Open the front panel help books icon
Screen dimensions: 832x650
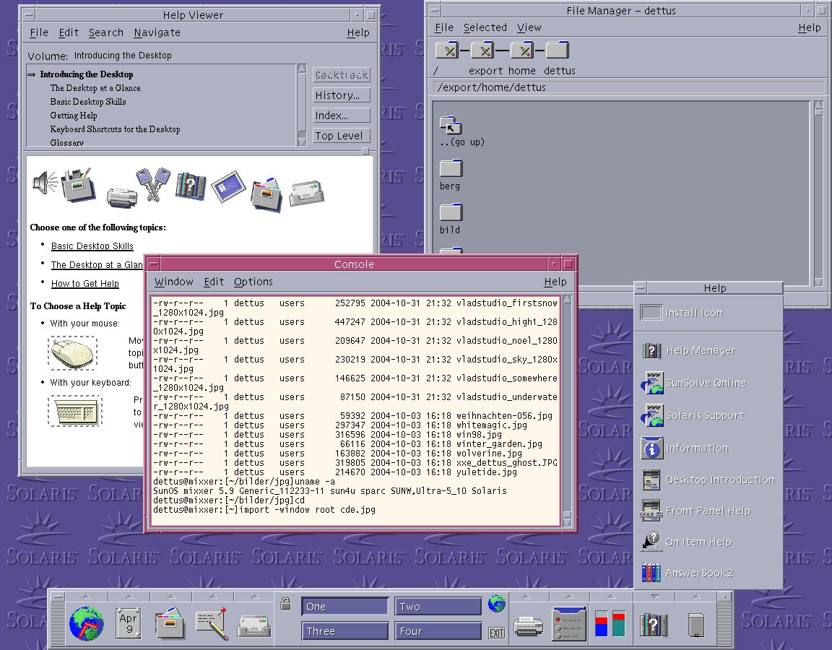pyautogui.click(x=653, y=625)
